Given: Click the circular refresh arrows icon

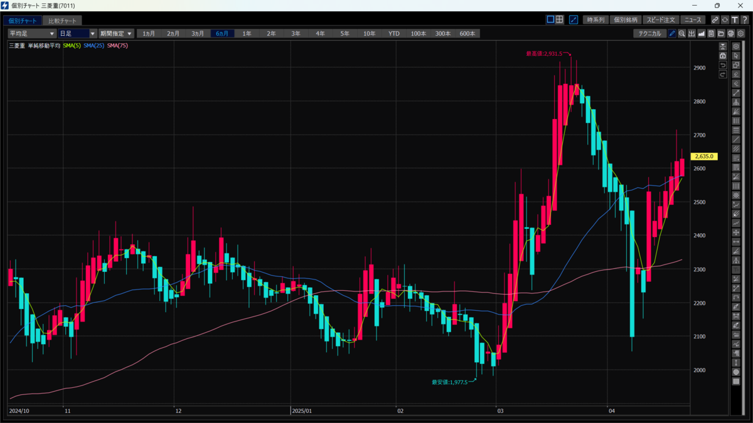Looking at the screenshot, I should pos(725,19).
